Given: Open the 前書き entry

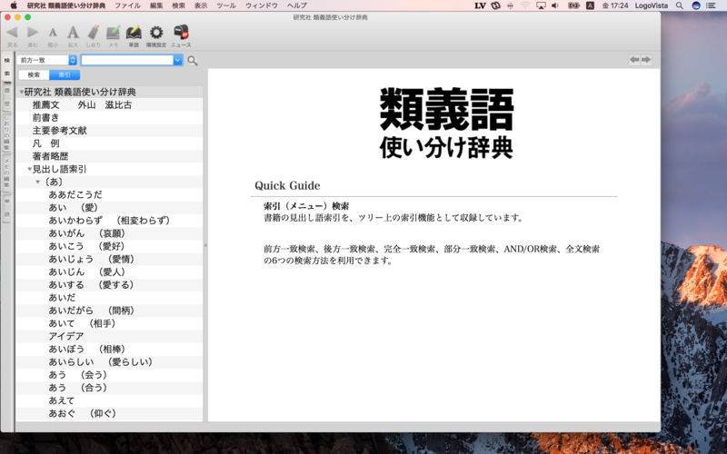Looking at the screenshot, I should pos(109,118).
